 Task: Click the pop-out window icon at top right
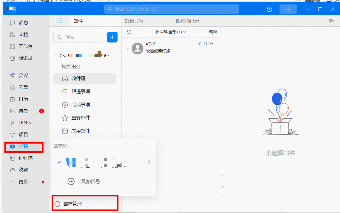click(x=331, y=22)
